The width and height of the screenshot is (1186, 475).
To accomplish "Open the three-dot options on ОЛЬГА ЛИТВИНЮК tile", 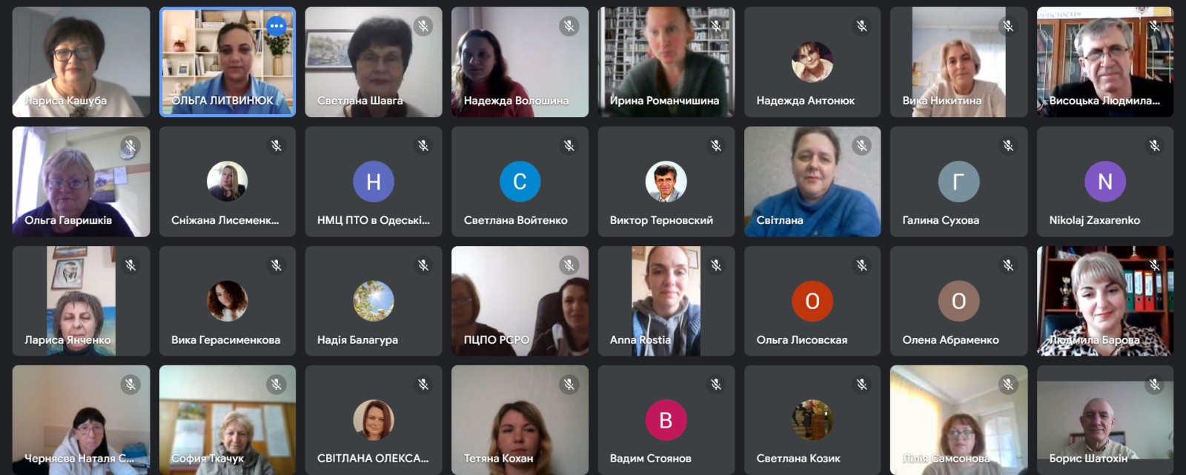I will coord(276,26).
